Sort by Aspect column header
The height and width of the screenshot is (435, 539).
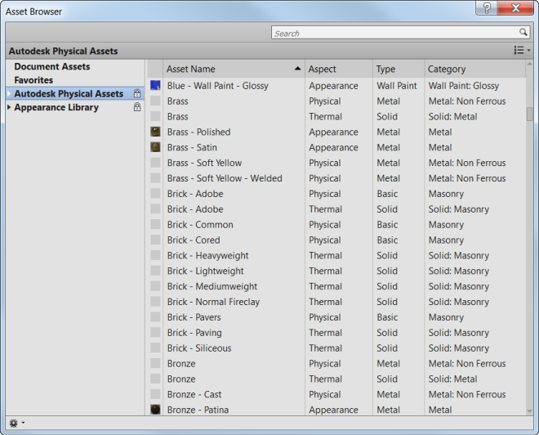click(339, 70)
